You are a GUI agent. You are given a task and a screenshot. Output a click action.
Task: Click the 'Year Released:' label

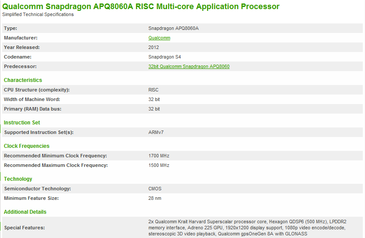click(x=22, y=47)
